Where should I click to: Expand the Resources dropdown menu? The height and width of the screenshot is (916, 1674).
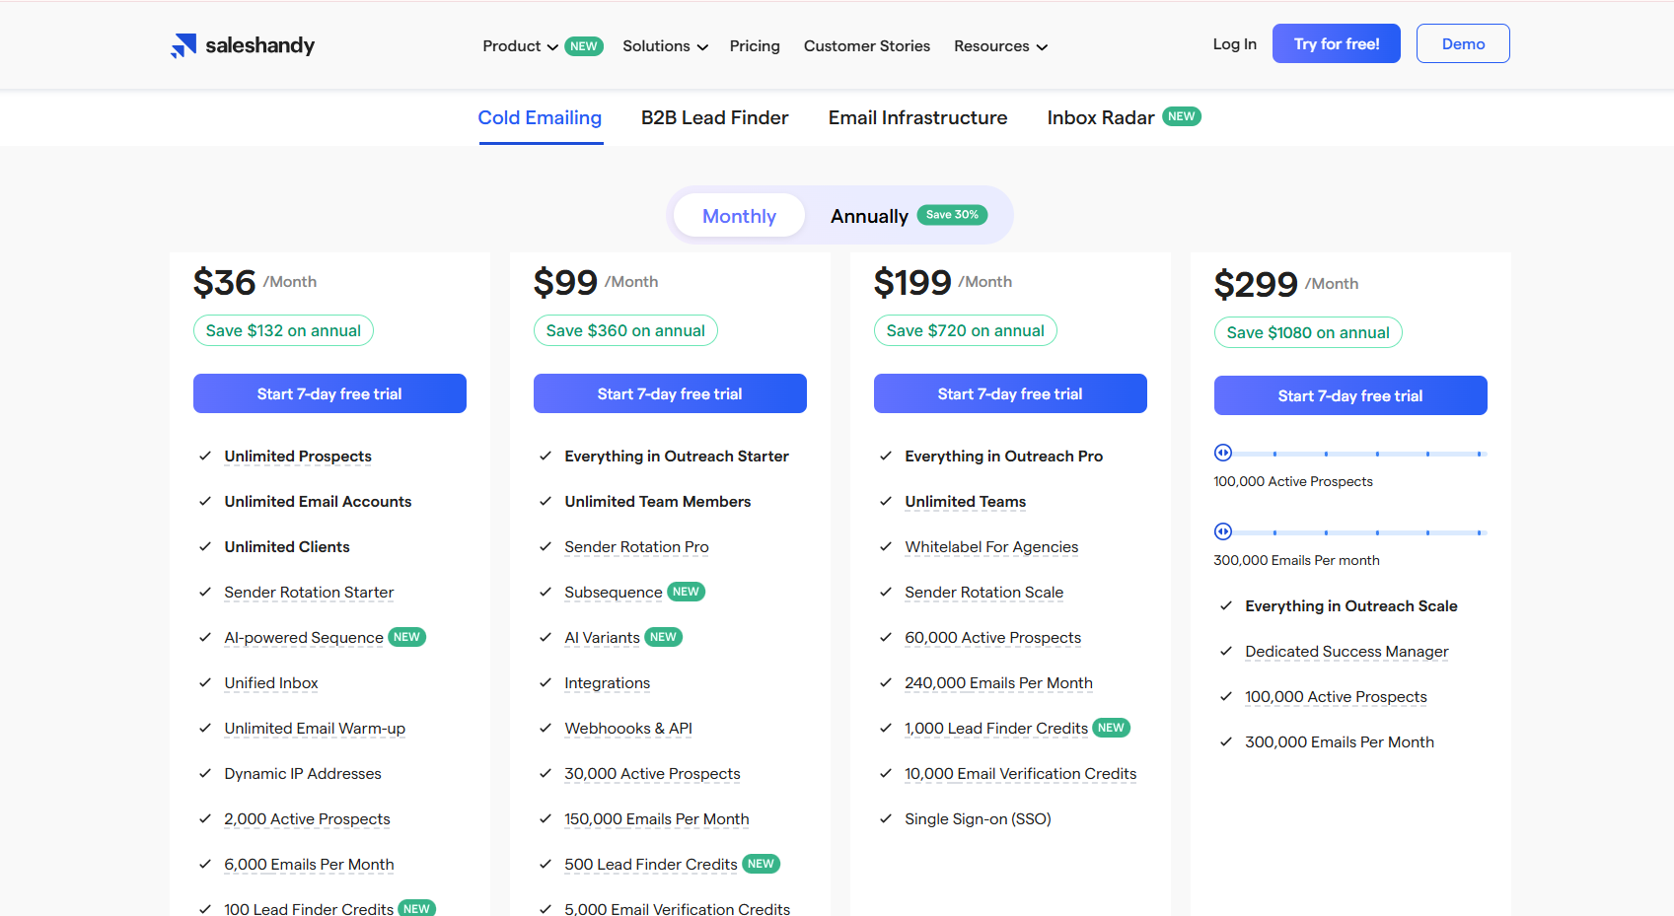point(1000,46)
